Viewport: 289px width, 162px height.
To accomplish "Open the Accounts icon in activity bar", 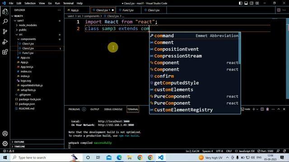I will [x=5, y=134].
